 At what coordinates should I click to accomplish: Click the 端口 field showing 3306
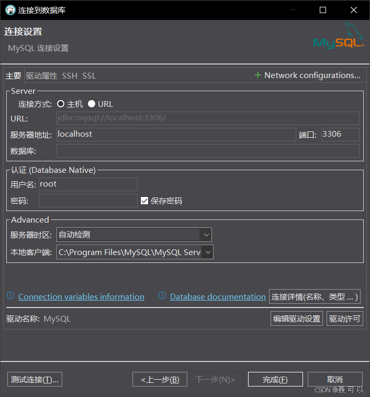[340, 135]
